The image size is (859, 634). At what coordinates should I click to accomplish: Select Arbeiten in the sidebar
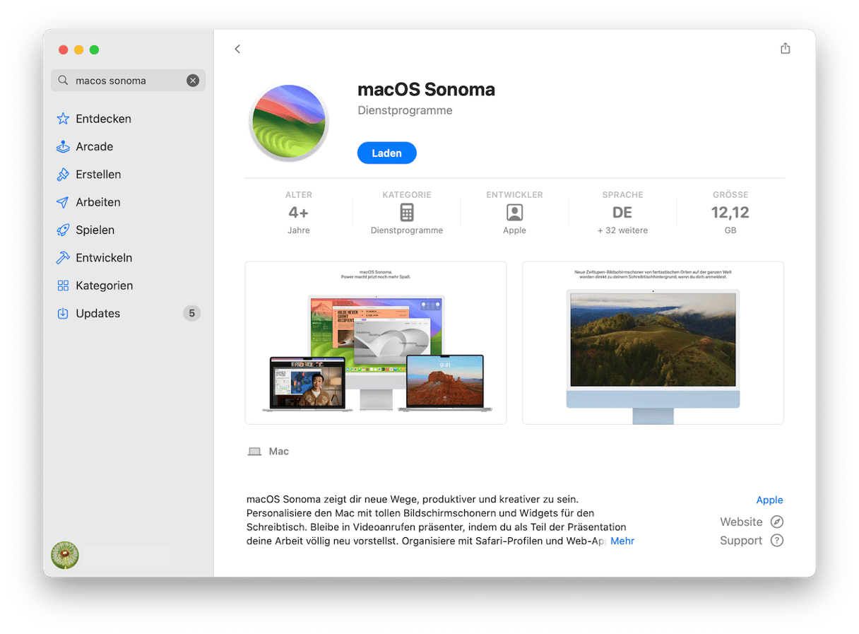click(98, 202)
